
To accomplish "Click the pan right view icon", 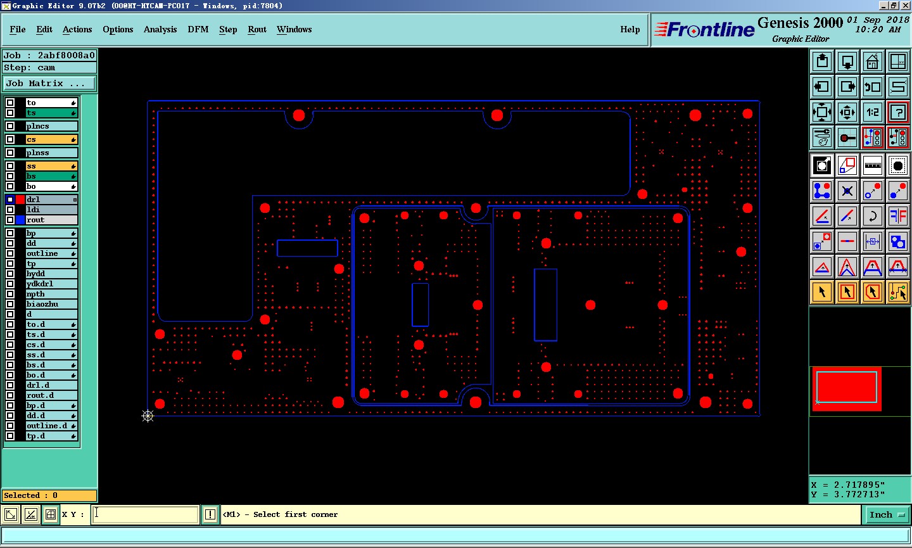I will (847, 87).
